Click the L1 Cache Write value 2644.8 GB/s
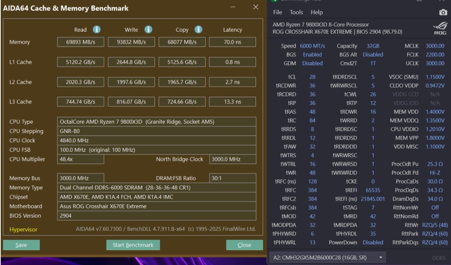Viewport: 451px width, 265px height. (x=131, y=62)
